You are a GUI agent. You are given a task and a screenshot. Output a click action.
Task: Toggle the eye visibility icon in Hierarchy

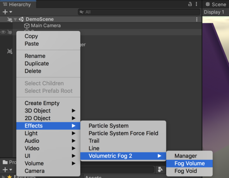pyautogui.click(x=3, y=32)
